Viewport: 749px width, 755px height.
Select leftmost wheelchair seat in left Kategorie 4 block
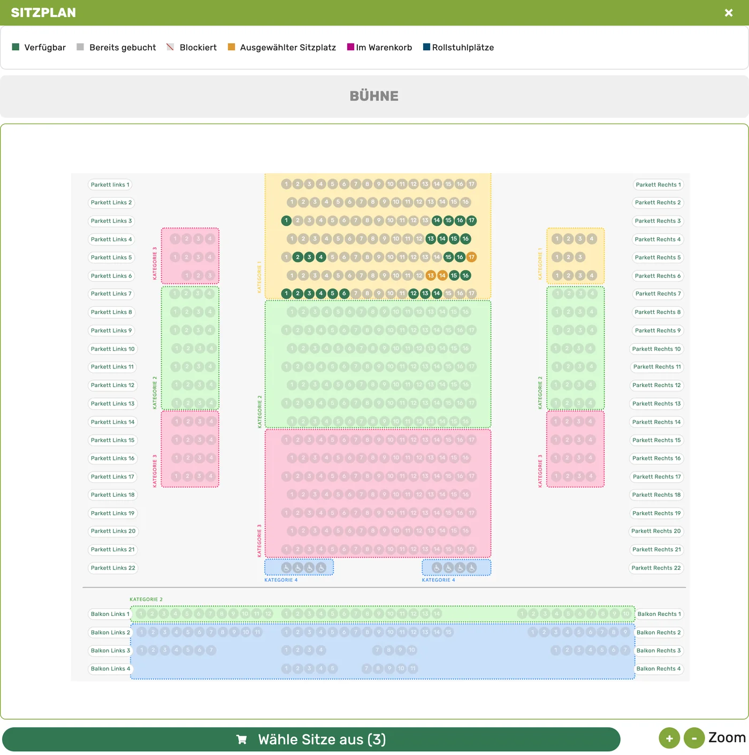click(286, 568)
